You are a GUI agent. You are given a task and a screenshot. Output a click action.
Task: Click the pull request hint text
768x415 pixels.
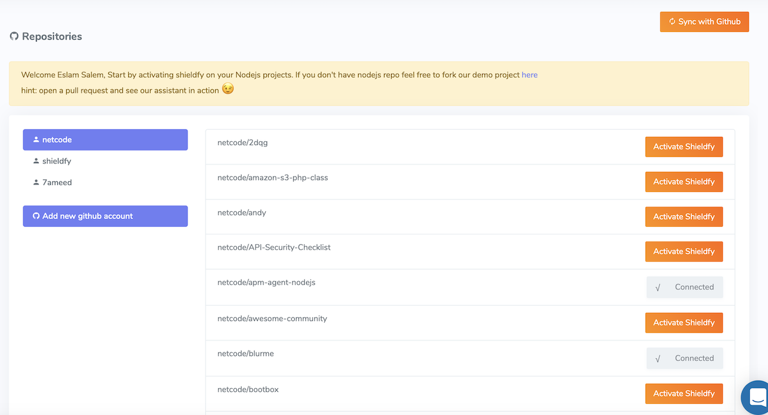120,90
